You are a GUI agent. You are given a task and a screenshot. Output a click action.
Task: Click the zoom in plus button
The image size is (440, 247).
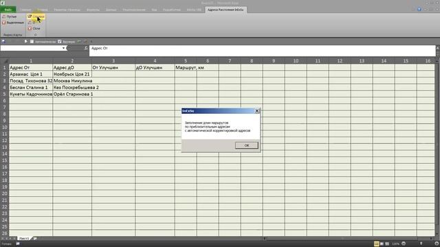click(437, 244)
